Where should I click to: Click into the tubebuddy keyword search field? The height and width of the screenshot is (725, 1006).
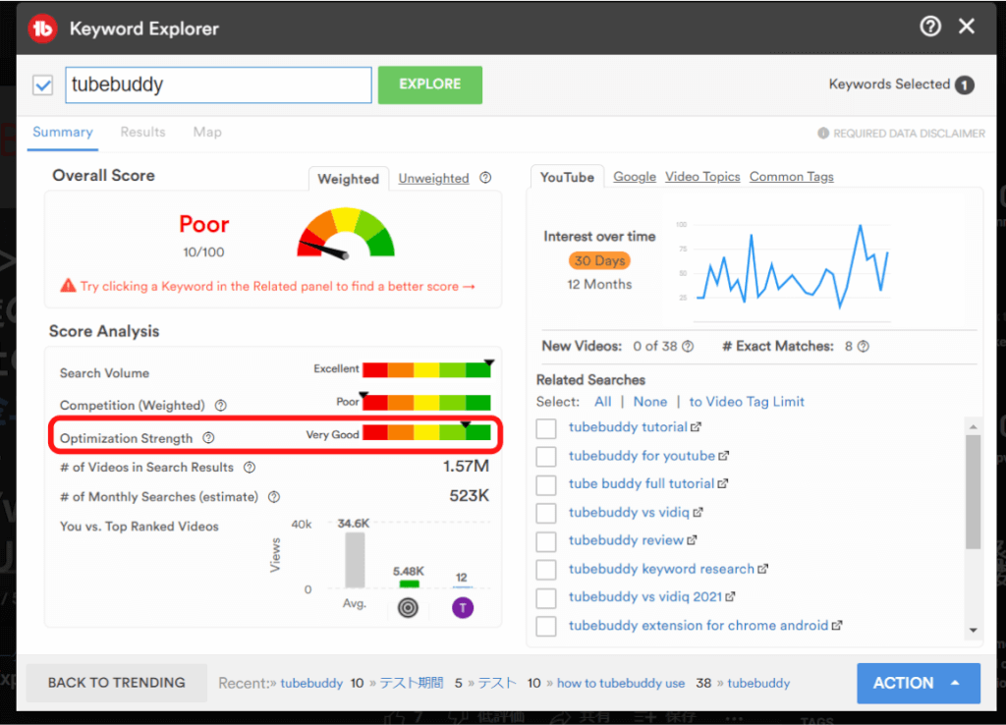tap(218, 84)
